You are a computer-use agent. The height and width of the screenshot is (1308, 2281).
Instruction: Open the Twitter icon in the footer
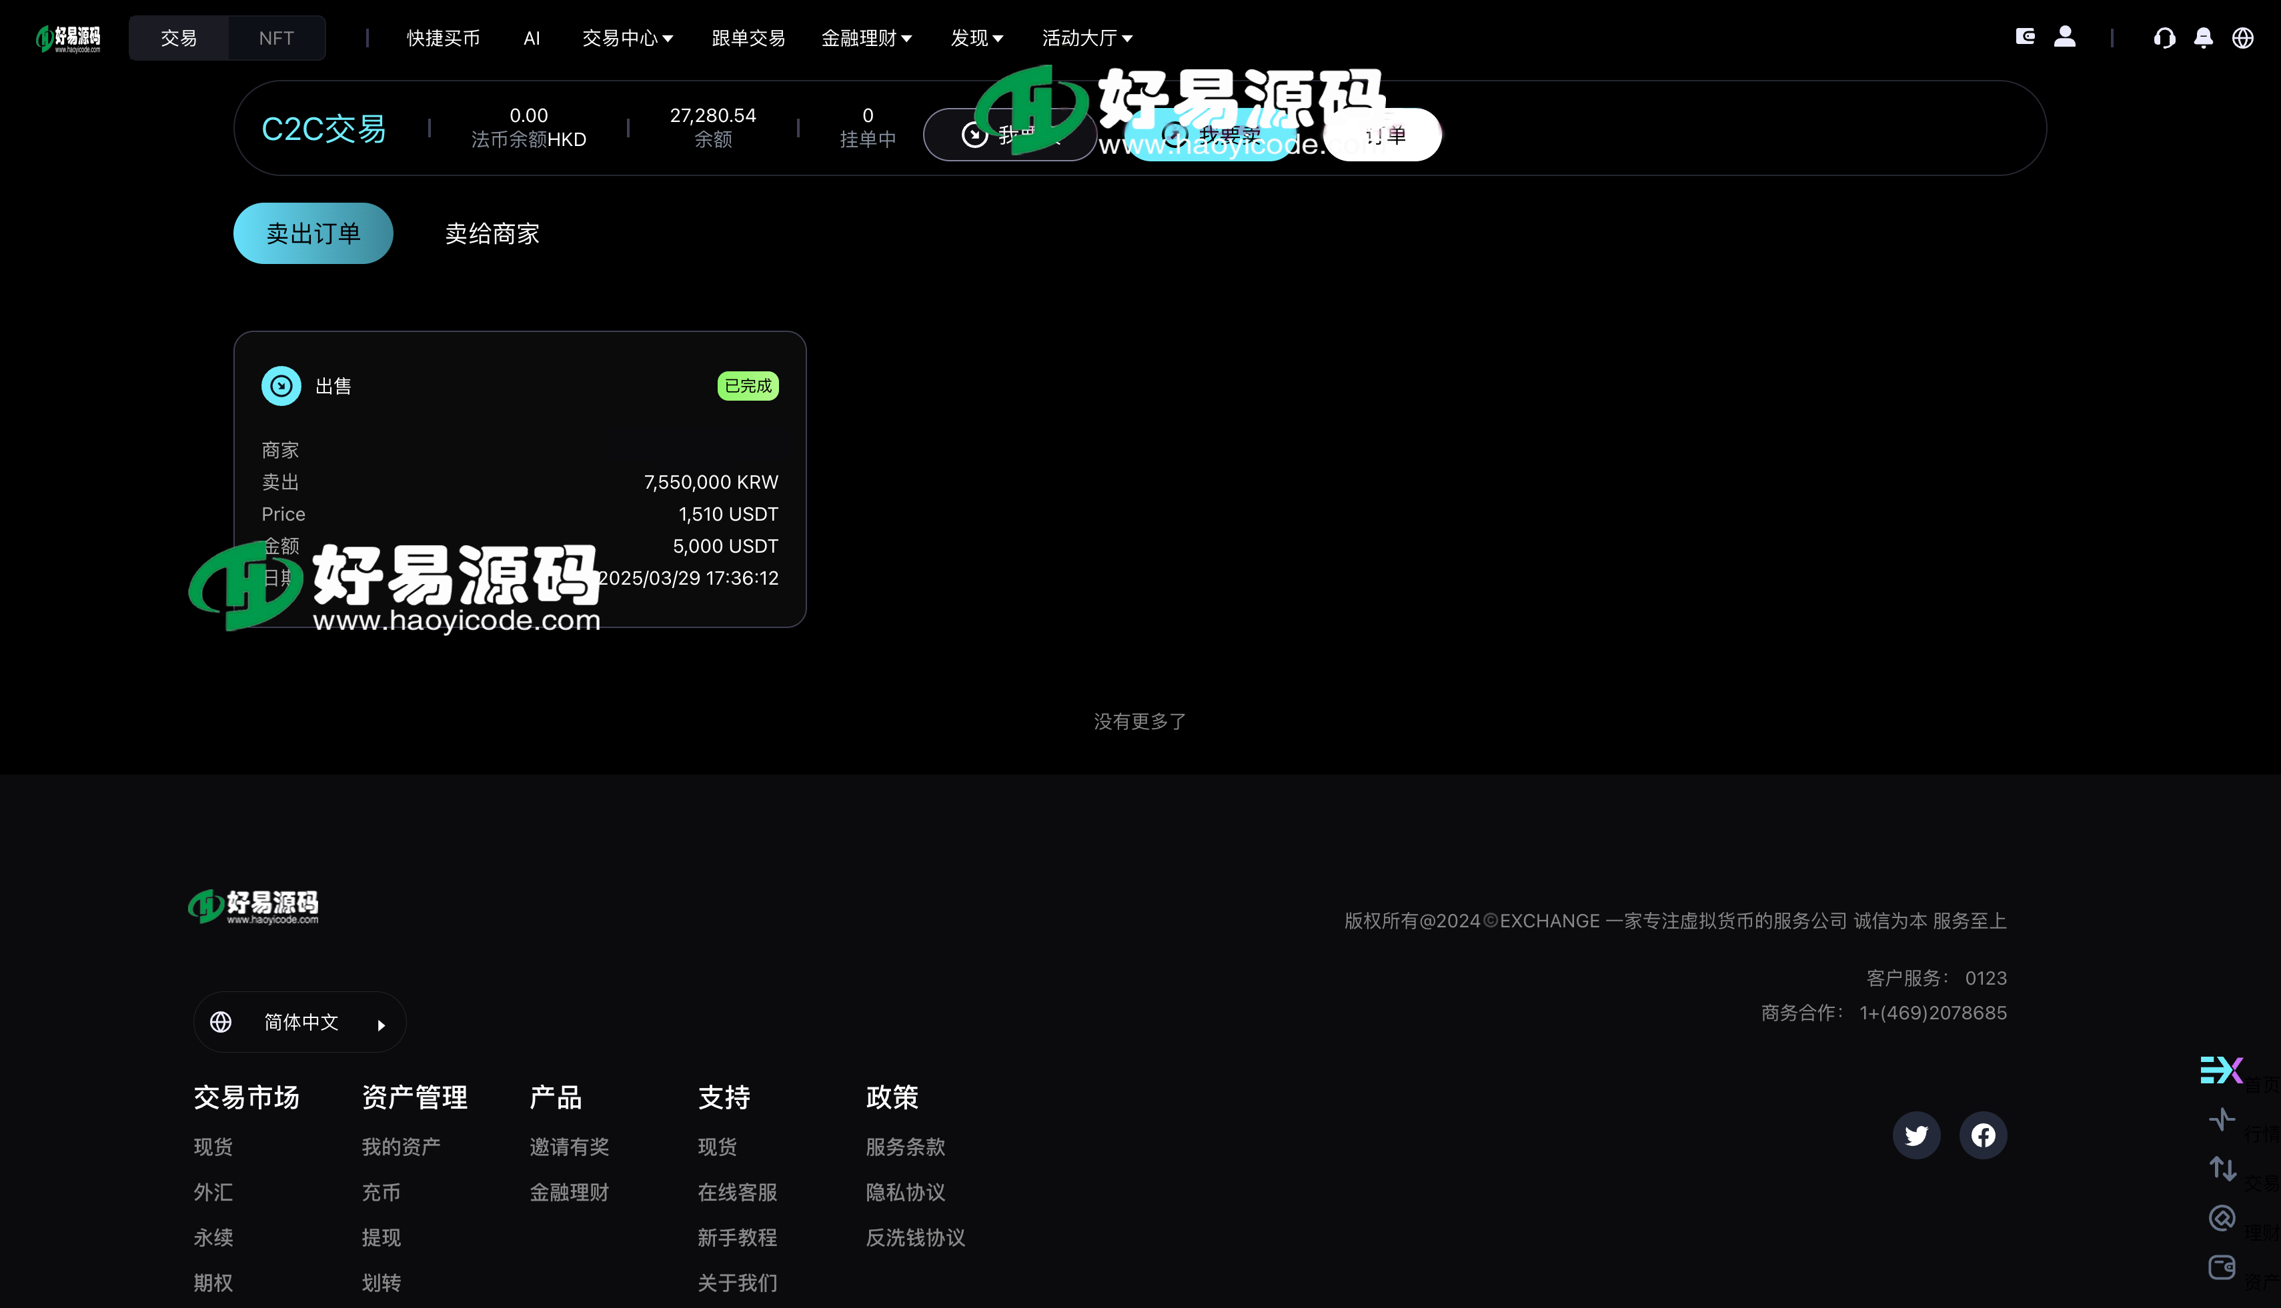(x=1916, y=1135)
